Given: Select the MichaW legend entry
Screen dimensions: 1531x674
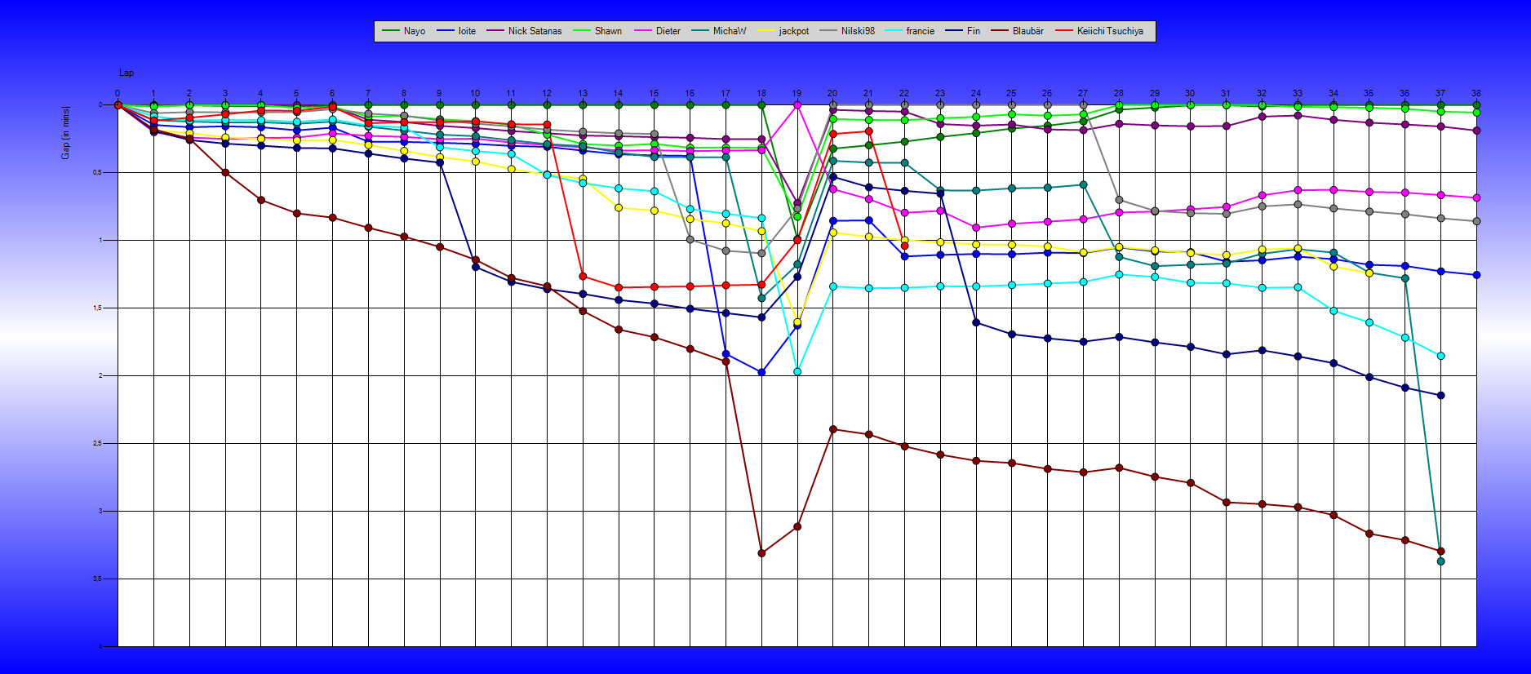Looking at the screenshot, I should tap(719, 31).
